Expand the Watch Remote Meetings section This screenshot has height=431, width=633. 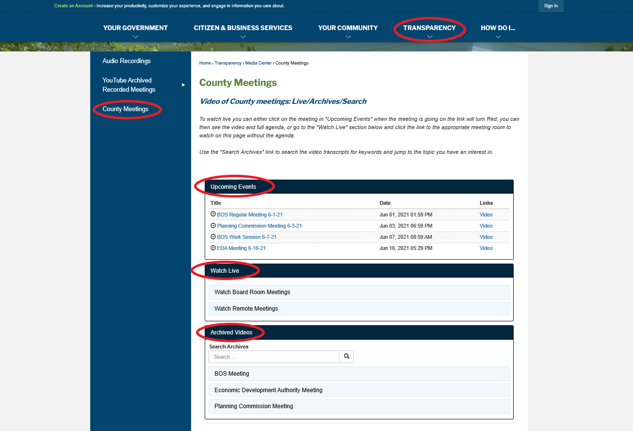pos(359,309)
